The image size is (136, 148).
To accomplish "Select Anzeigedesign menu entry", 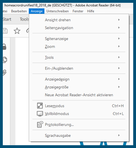I will click(79, 79).
